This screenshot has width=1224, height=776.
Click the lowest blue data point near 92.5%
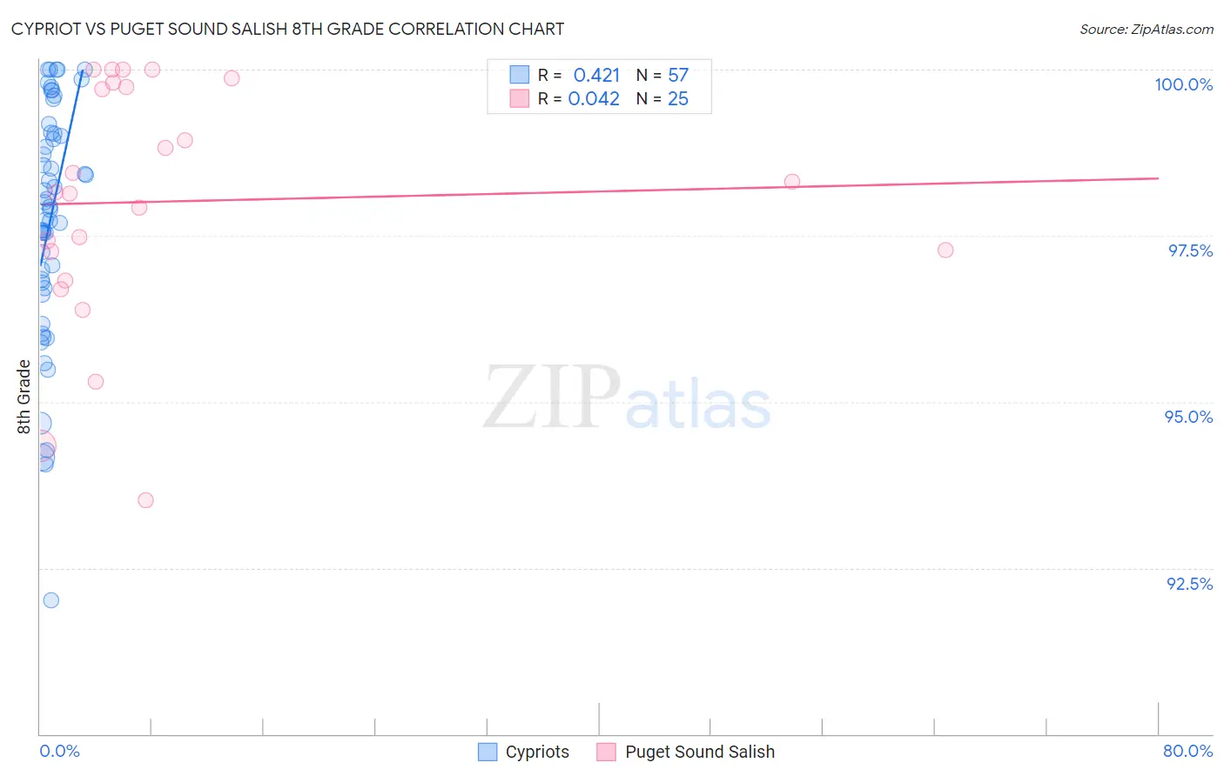(x=50, y=600)
